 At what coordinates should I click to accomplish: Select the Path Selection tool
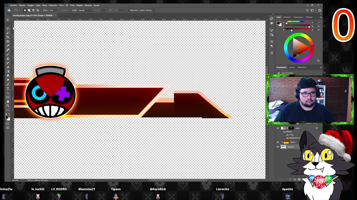[x=8, y=93]
